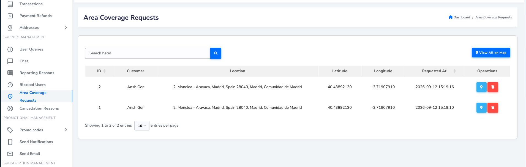Click the User Queries info icon
This screenshot has width=526, height=167.
pyautogui.click(x=10, y=49)
